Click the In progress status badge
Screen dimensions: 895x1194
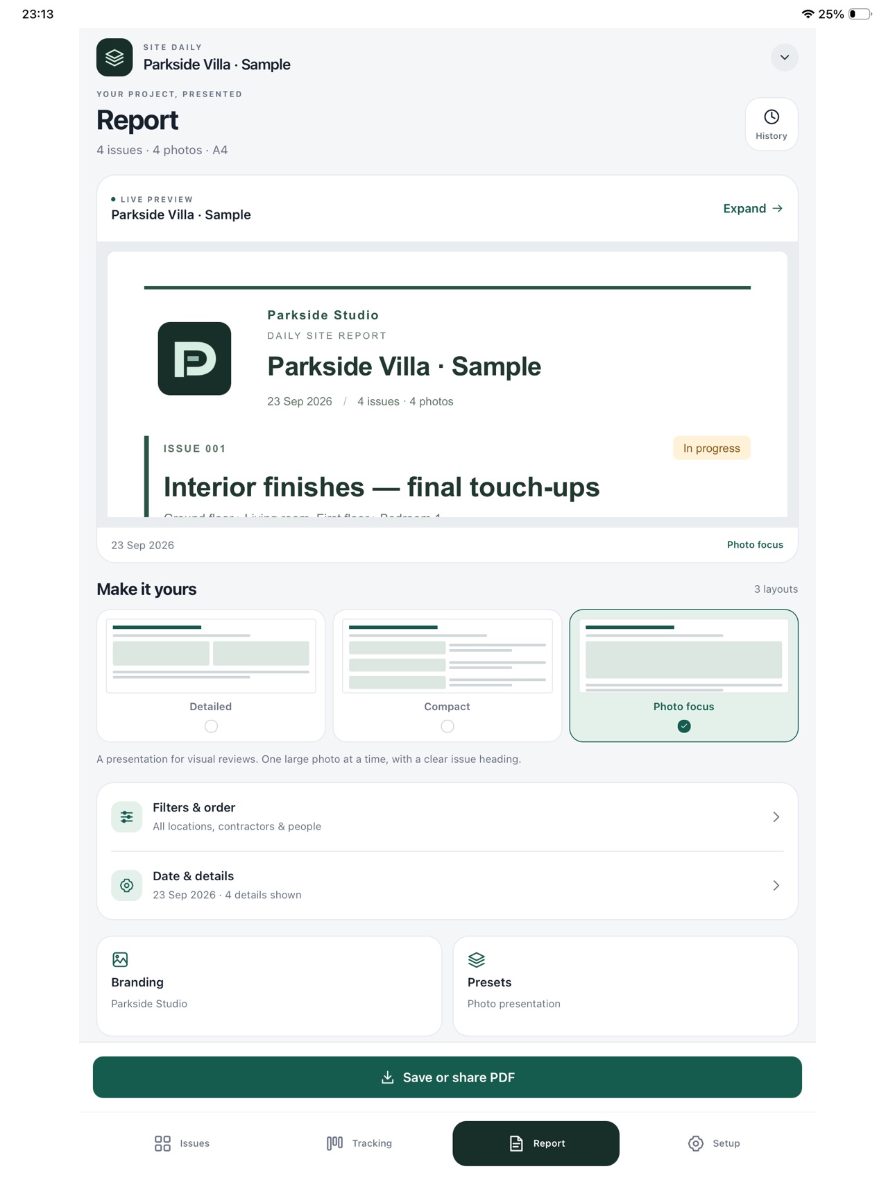[712, 448]
